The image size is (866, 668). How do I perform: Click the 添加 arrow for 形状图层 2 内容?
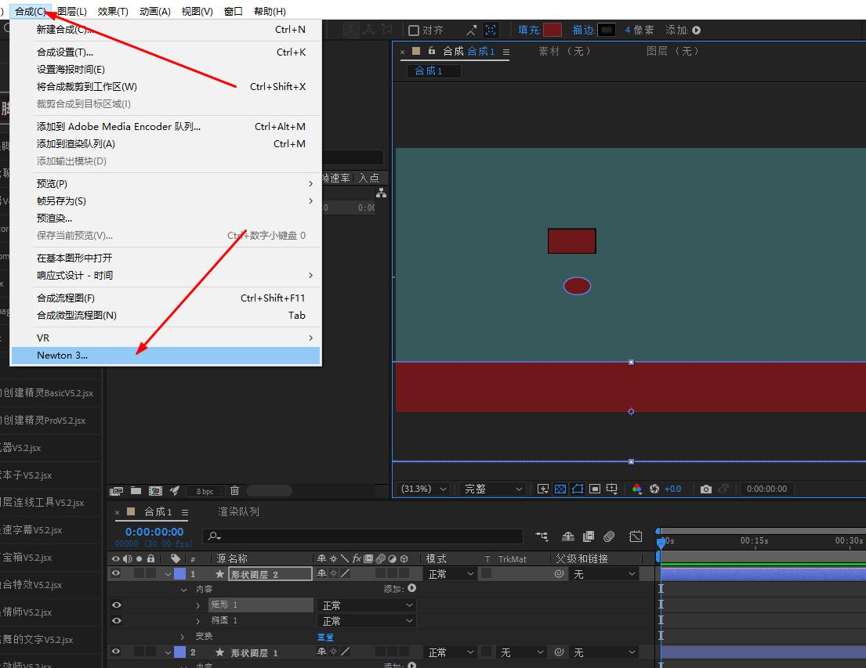click(x=412, y=588)
